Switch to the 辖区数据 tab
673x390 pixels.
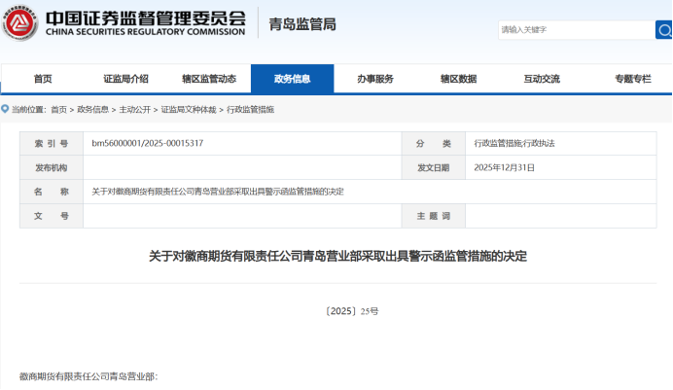point(458,79)
